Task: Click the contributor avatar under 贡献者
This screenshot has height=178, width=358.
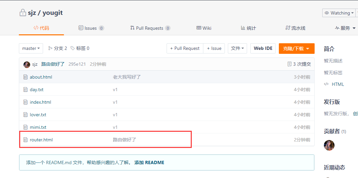Action: 329,145
